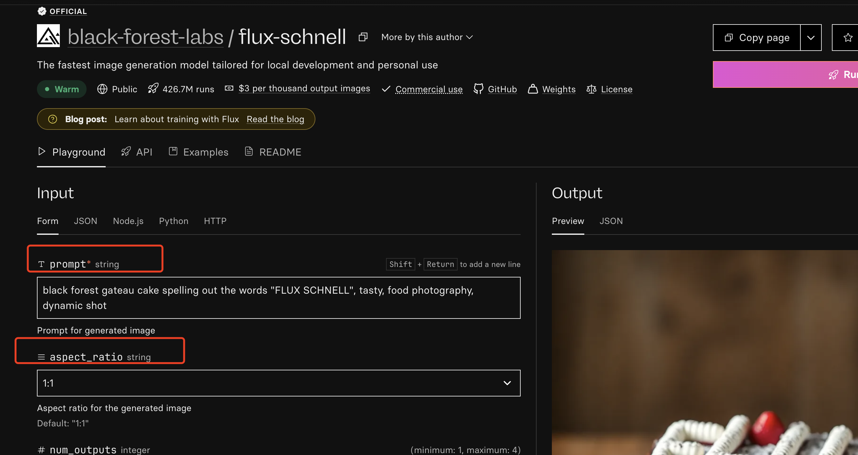
Task: Click the star favorite icon
Action: [848, 37]
